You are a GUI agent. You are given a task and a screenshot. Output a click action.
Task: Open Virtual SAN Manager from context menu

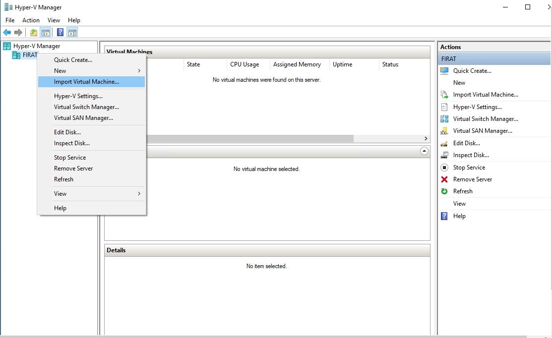tap(92, 118)
